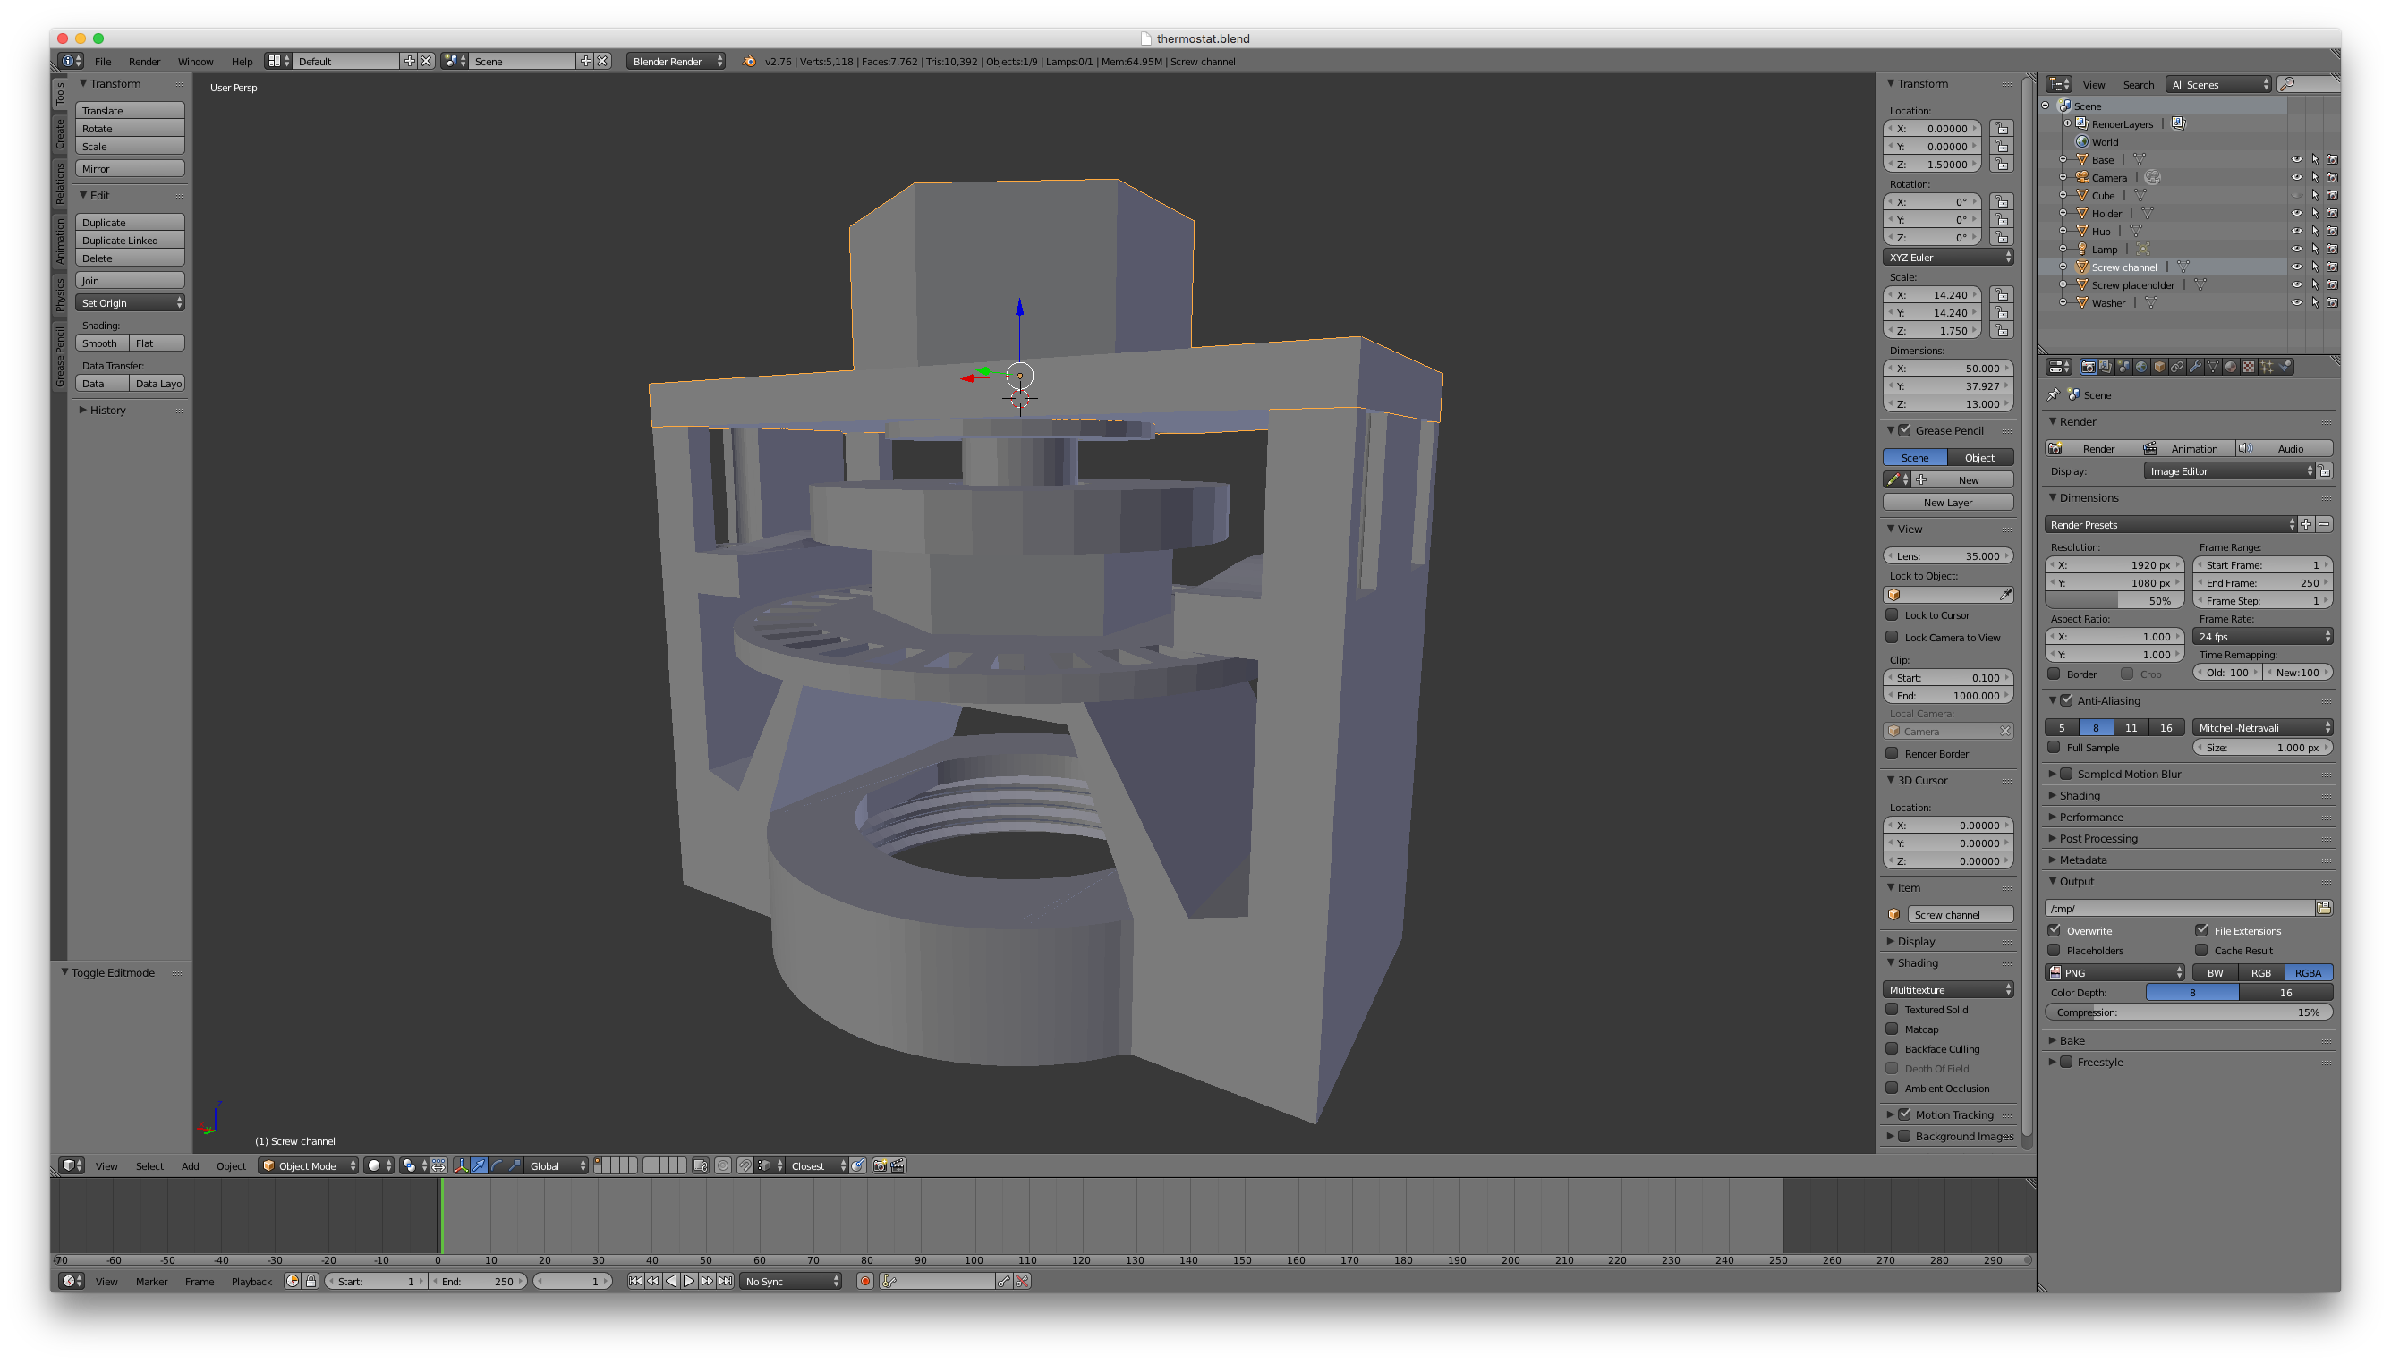Open the Material properties sphere tab icon
This screenshot has width=2391, height=1364.
pyautogui.click(x=2231, y=368)
